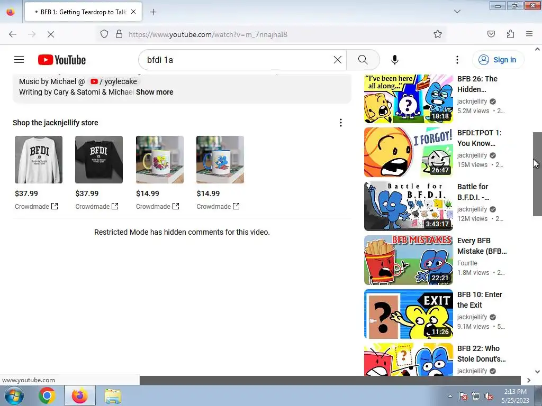Open Crowdmade link under black sweatshirt
The image size is (542, 406).
tap(97, 207)
